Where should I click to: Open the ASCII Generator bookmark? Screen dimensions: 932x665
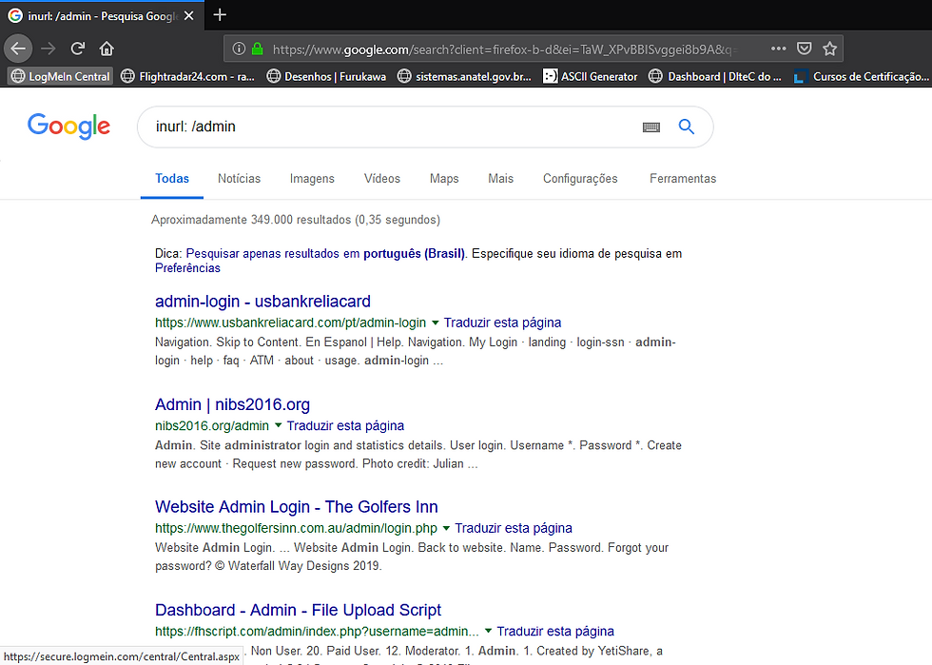591,76
